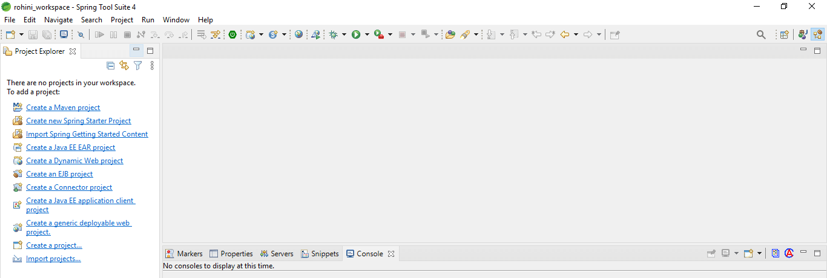Click the green bug Debug icon
Viewport: 827px width, 278px height.
point(334,35)
